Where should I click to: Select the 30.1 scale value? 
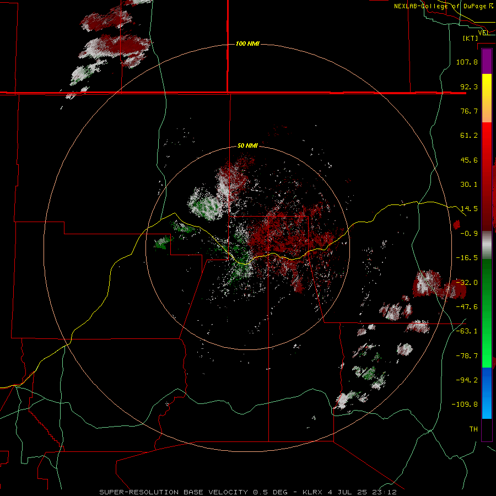click(x=469, y=185)
